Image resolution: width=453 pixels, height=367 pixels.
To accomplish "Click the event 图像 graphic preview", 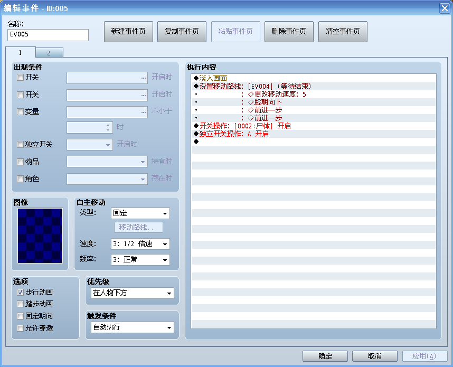I will (x=40, y=236).
